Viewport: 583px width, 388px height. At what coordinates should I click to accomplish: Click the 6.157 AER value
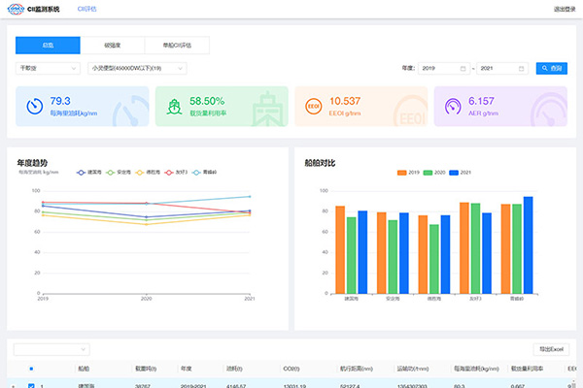pyautogui.click(x=481, y=101)
